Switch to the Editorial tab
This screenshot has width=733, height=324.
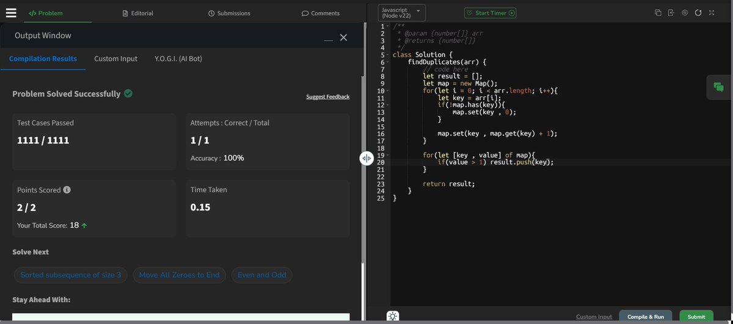pos(138,13)
